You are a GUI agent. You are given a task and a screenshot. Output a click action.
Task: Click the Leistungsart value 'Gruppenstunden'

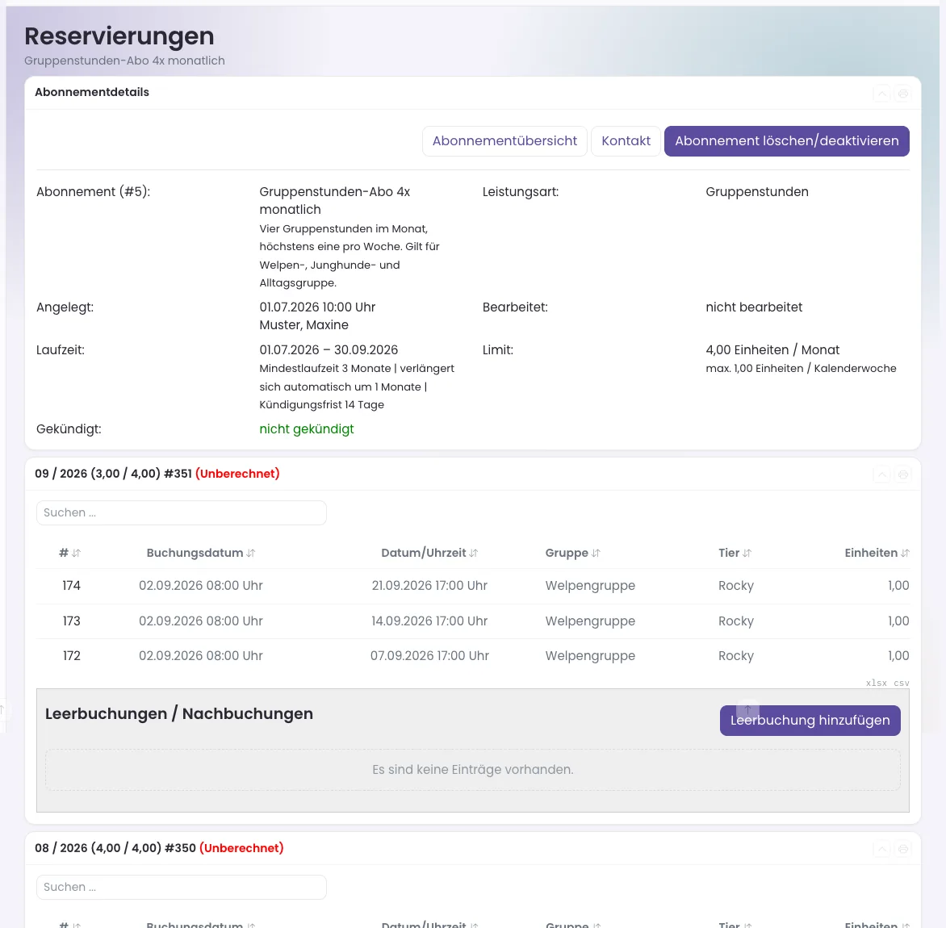coord(757,192)
